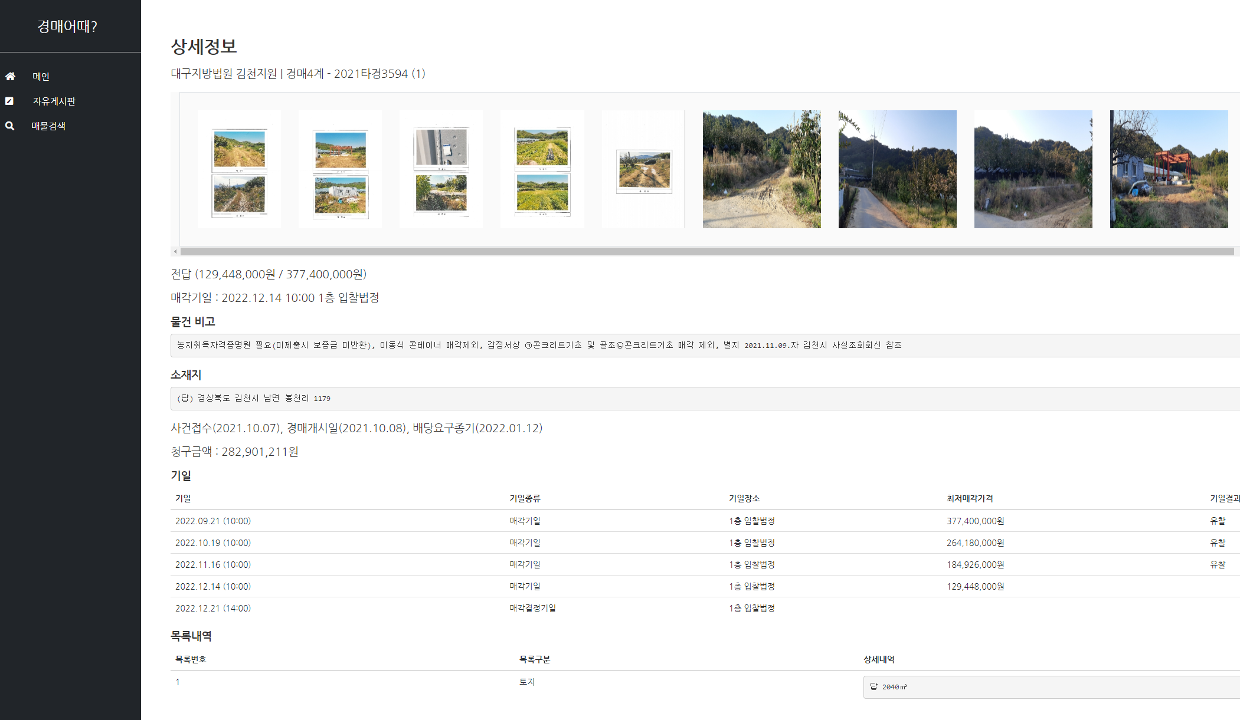This screenshot has width=1240, height=720.
Task: Click the 경매어때? site title
Action: point(67,26)
